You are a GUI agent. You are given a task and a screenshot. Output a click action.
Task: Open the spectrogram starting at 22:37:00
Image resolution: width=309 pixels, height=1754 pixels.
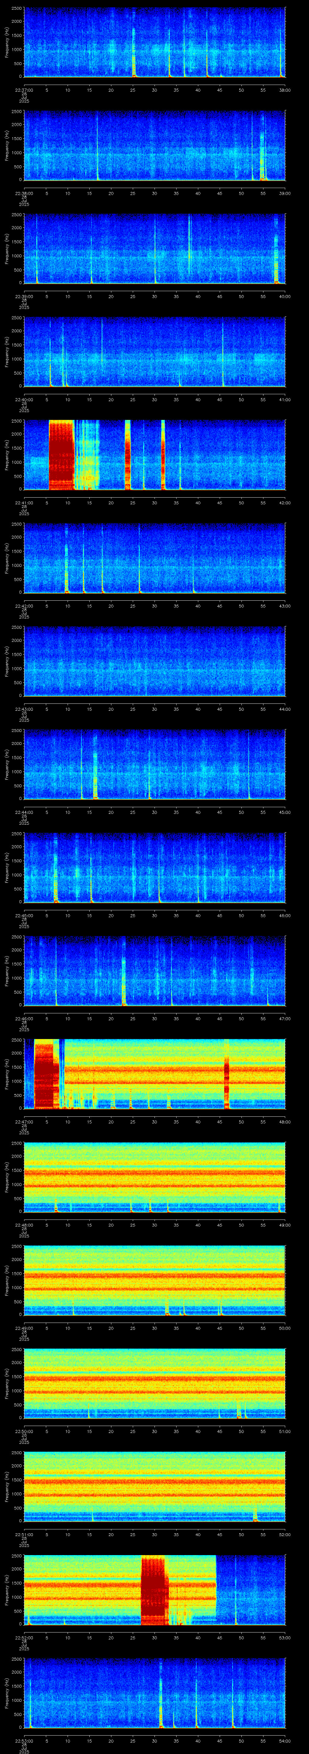[x=154, y=43]
